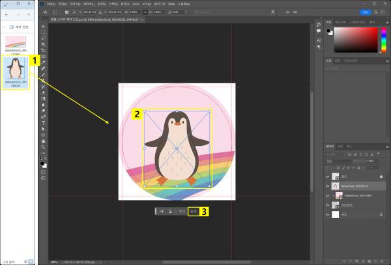Viewport: 391px width, 265px height.
Task: Select the Horizontal Type tool
Action: click(43, 122)
